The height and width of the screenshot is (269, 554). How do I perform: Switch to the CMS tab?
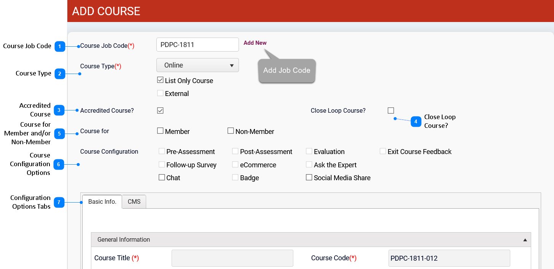(134, 202)
